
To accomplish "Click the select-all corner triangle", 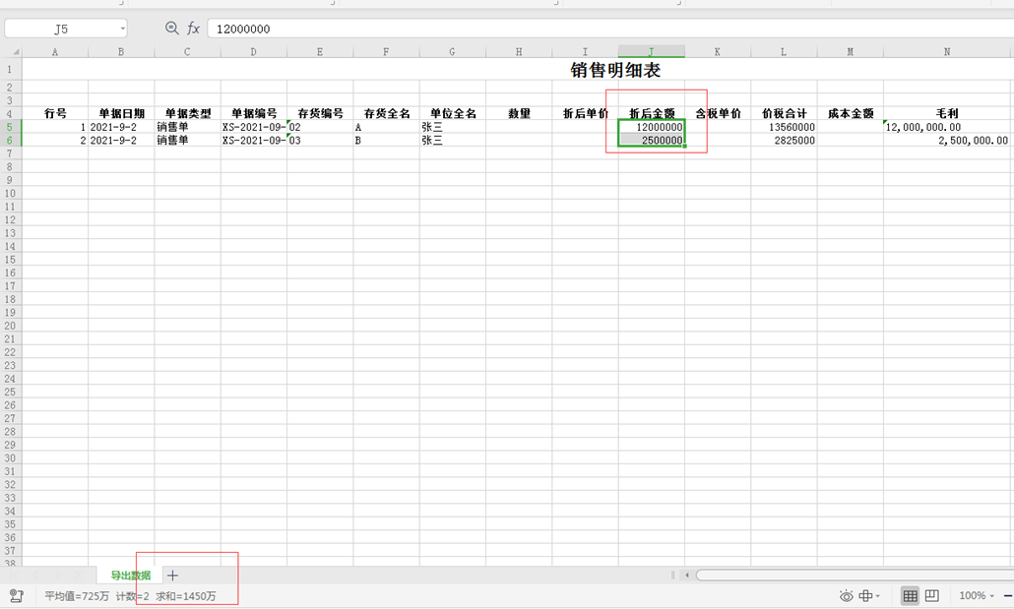I will pos(16,52).
